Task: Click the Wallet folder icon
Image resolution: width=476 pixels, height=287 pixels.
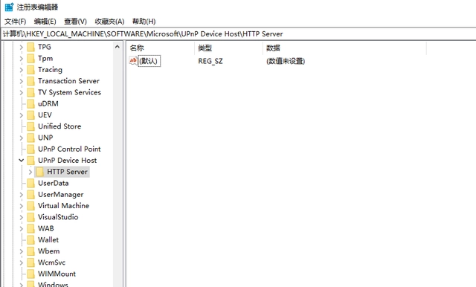Action: pyautogui.click(x=31, y=240)
